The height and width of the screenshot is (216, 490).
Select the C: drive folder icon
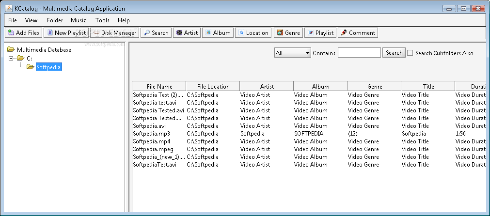pyautogui.click(x=21, y=58)
